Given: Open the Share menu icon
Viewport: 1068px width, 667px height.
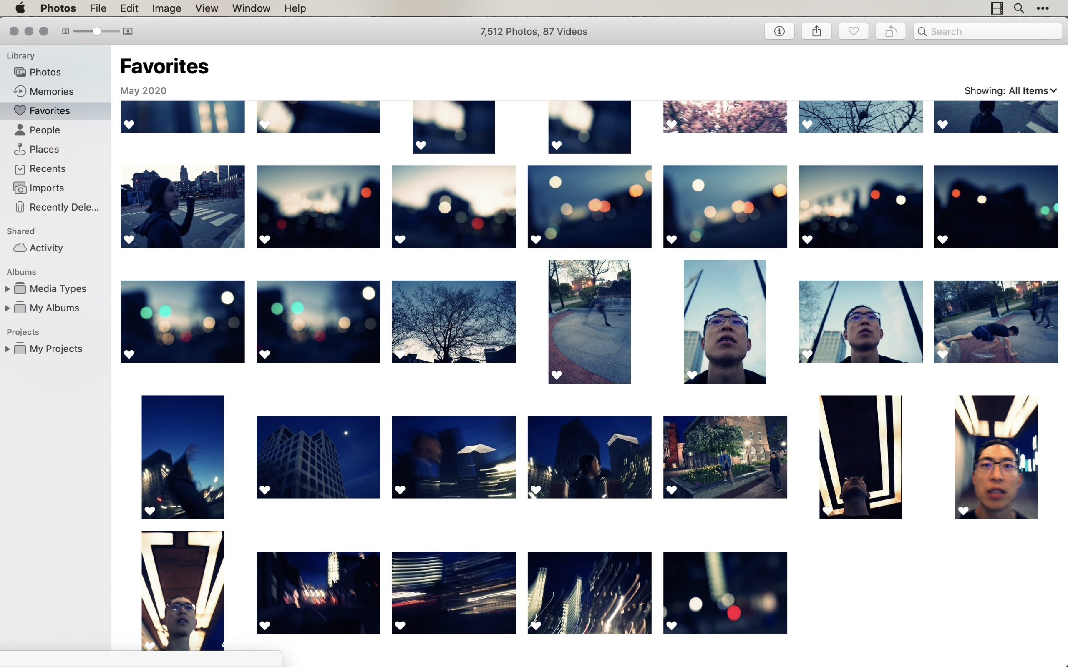Looking at the screenshot, I should tap(816, 31).
